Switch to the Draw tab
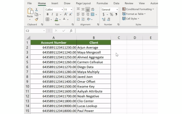This screenshot has height=114, width=182. 67,3
